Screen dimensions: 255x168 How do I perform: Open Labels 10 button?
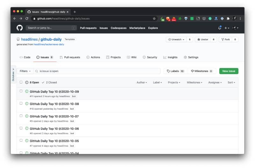tap(176, 71)
